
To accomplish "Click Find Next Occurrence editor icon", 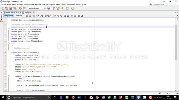I will pyautogui.click(x=45, y=16).
